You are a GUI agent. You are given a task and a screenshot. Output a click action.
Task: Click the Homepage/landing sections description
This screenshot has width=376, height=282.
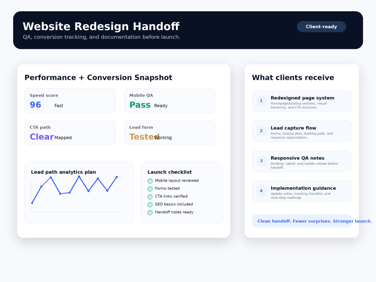pyautogui.click(x=299, y=105)
